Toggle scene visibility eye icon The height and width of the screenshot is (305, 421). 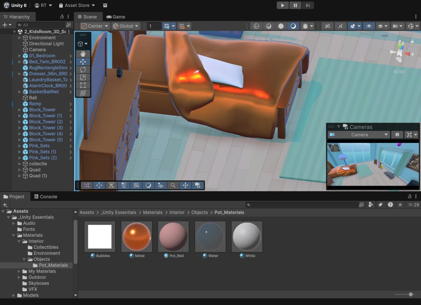click(x=369, y=26)
